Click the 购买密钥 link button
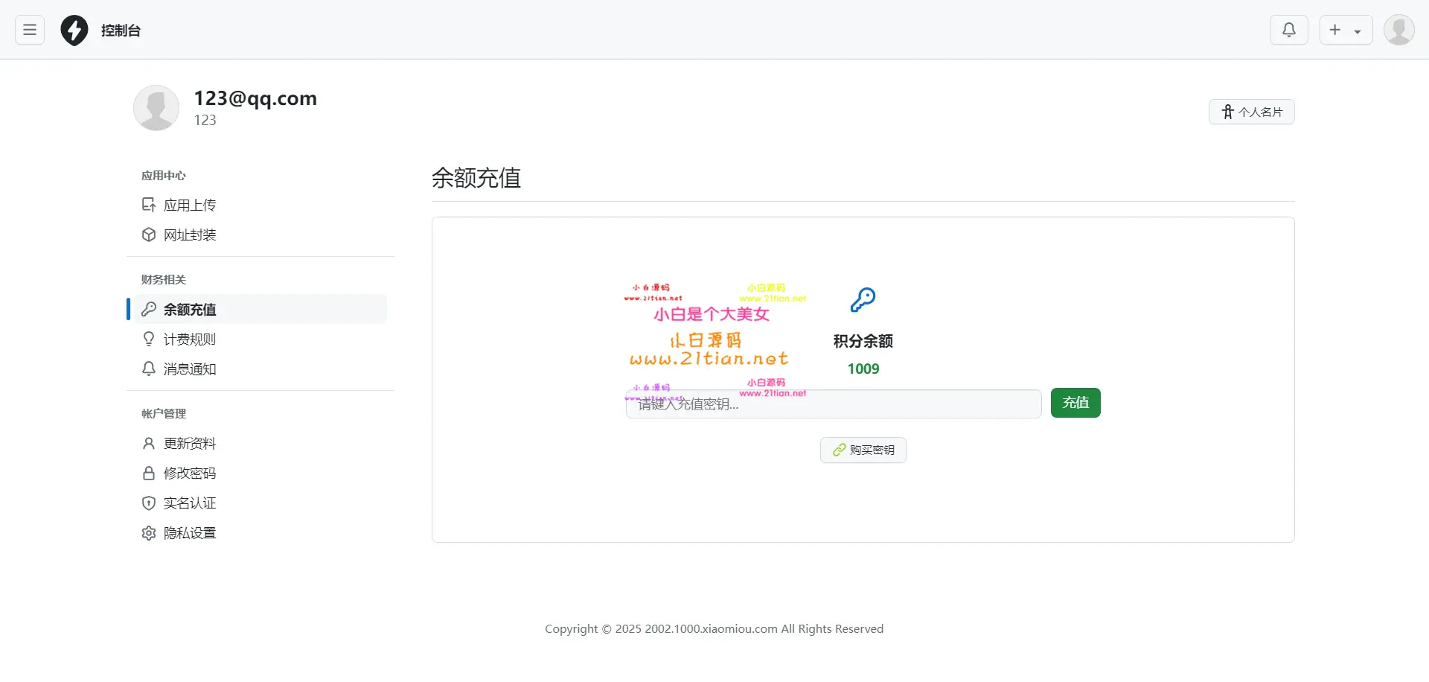Image resolution: width=1429 pixels, height=682 pixels. point(863,450)
